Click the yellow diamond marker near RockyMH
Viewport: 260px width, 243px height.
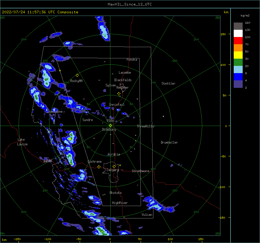(77, 75)
